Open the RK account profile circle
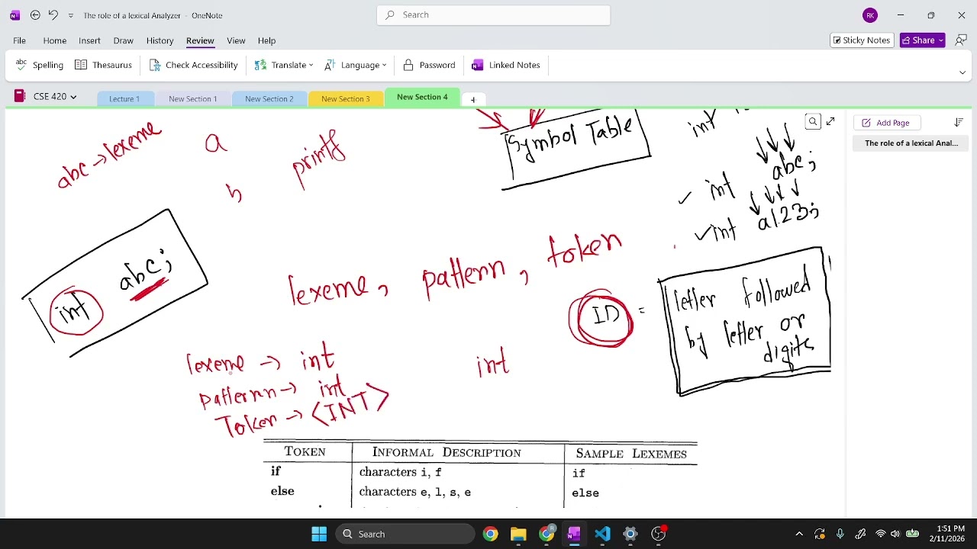 point(870,15)
